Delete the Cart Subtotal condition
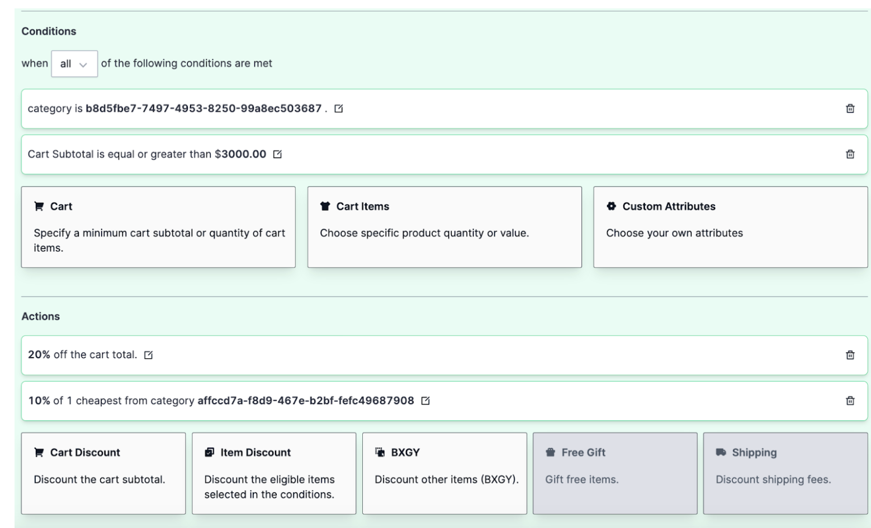The width and height of the screenshot is (871, 528). point(850,154)
